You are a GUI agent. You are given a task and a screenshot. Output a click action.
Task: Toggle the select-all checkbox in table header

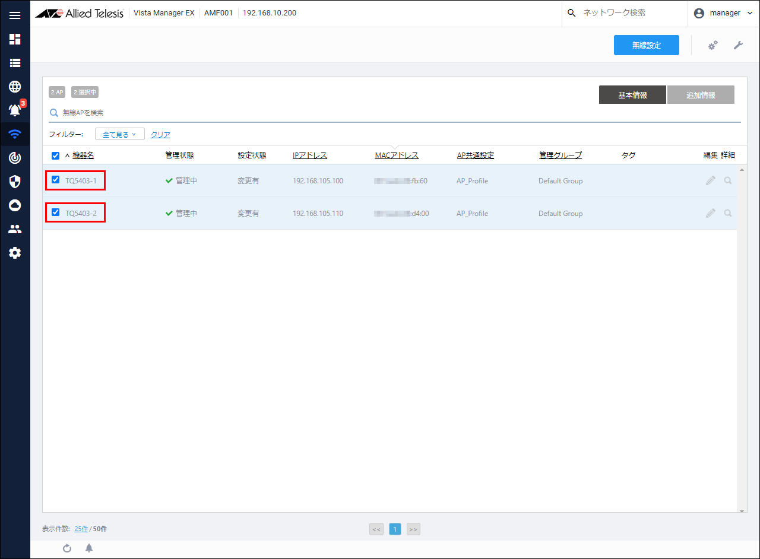[56, 155]
